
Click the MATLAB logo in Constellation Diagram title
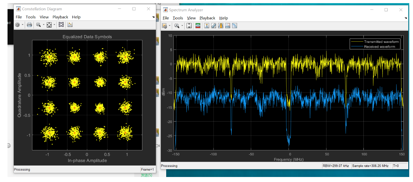18,9
